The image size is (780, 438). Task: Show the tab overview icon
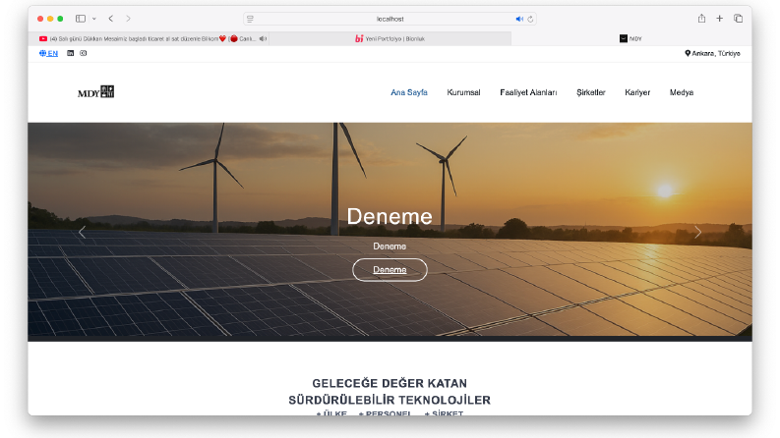[x=739, y=19]
